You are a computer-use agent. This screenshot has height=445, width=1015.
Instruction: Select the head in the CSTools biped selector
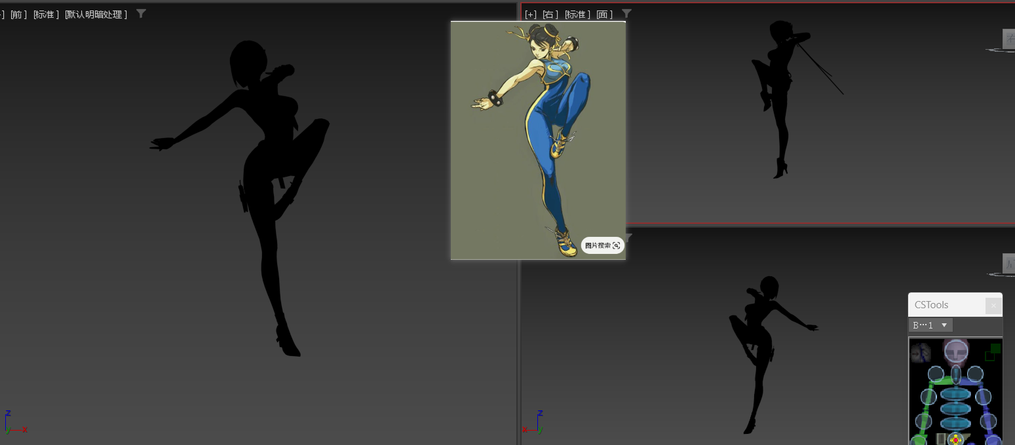coord(956,351)
